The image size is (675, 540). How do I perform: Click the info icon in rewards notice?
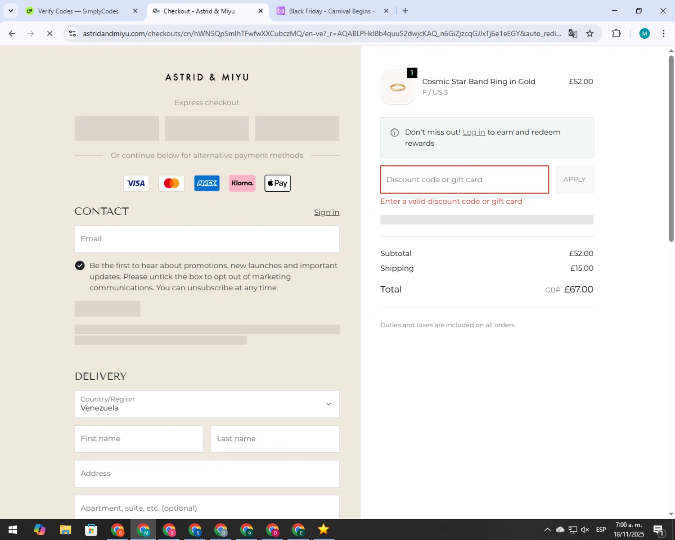395,132
